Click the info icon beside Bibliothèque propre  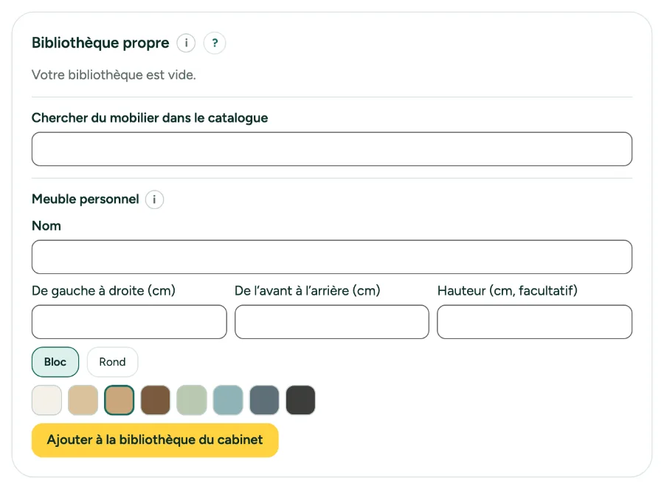[186, 43]
